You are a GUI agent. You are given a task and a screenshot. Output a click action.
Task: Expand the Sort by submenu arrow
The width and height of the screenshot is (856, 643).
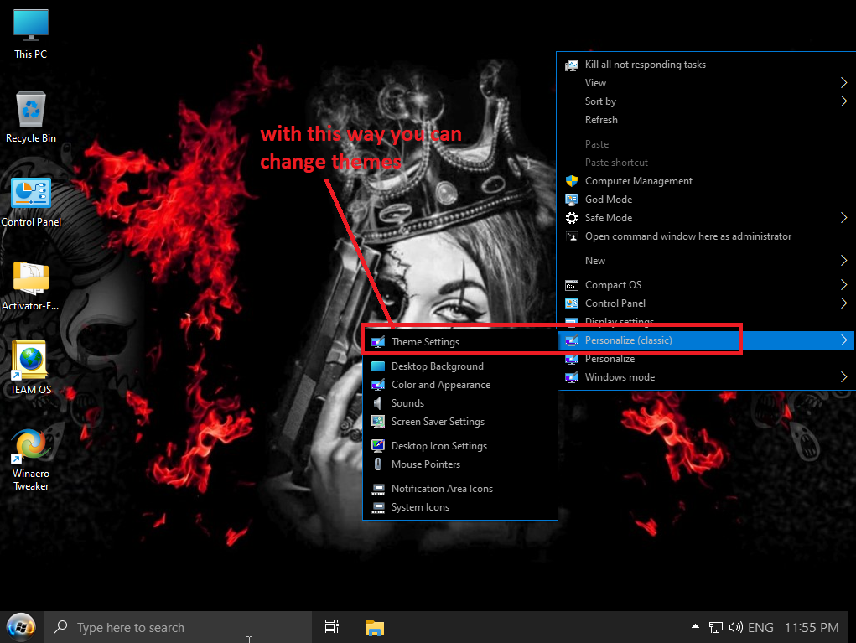[844, 101]
